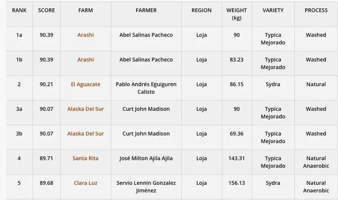Click the FARM column header

coord(86,10)
